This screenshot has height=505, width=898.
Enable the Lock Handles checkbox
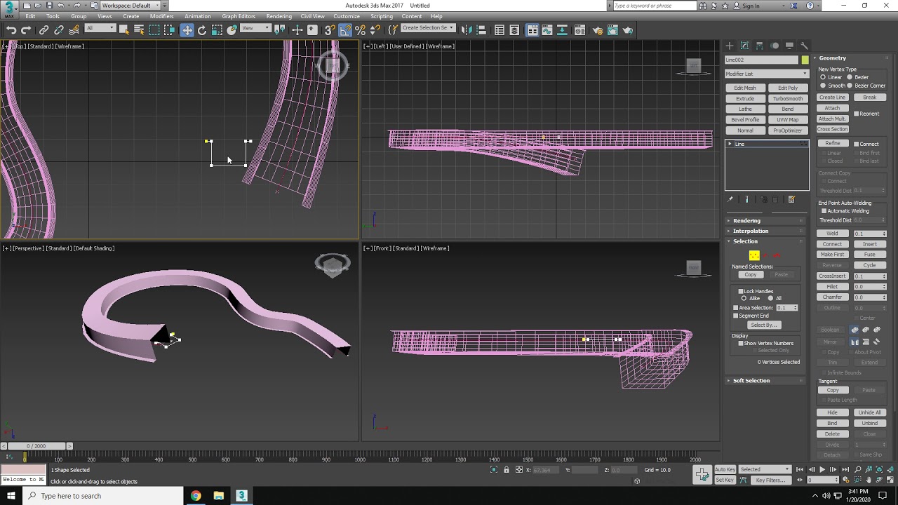coord(741,291)
